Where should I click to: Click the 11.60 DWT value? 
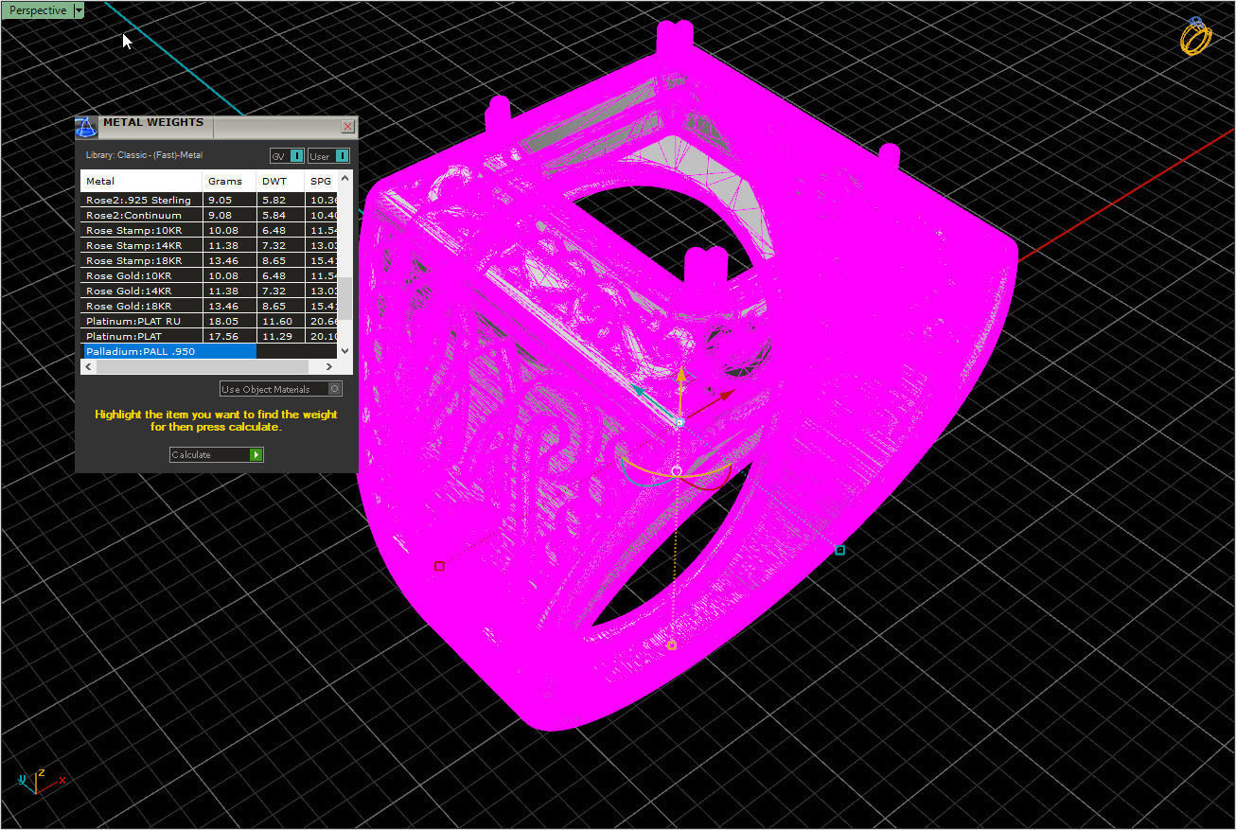(277, 321)
